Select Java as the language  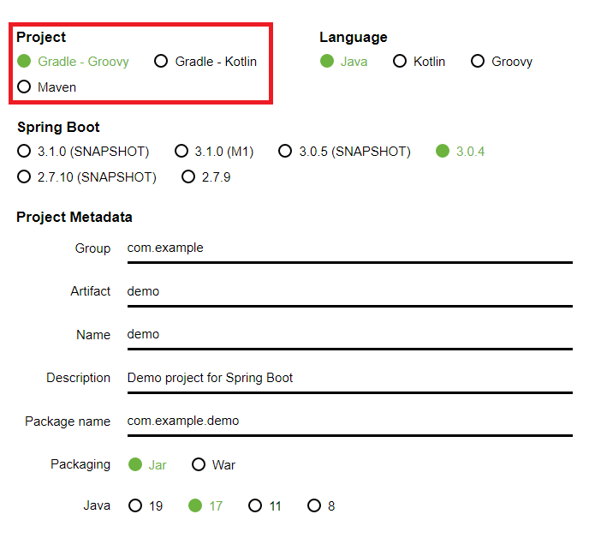(x=344, y=62)
